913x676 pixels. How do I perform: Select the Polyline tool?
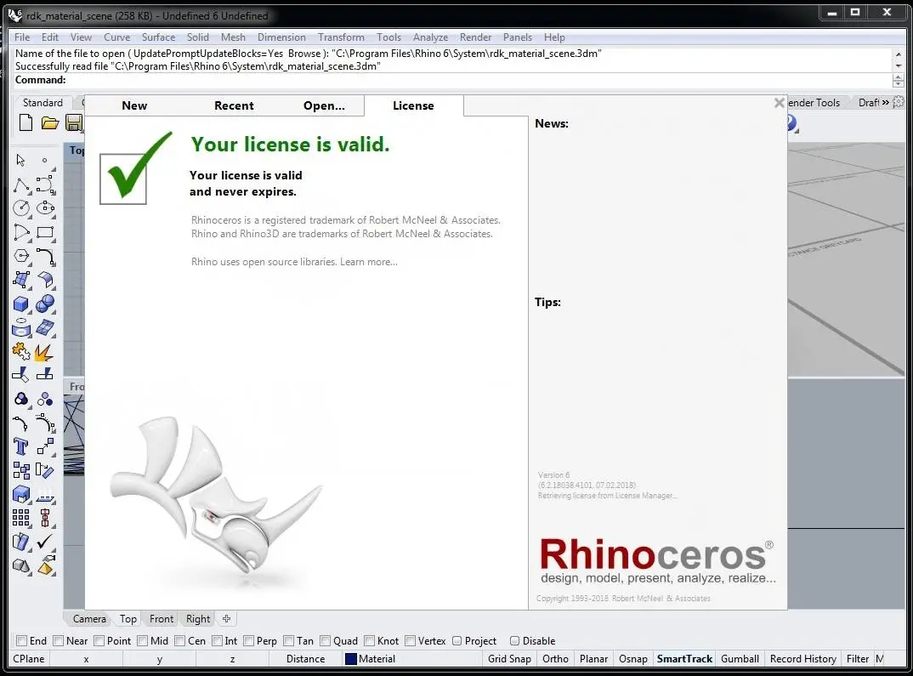(x=21, y=185)
